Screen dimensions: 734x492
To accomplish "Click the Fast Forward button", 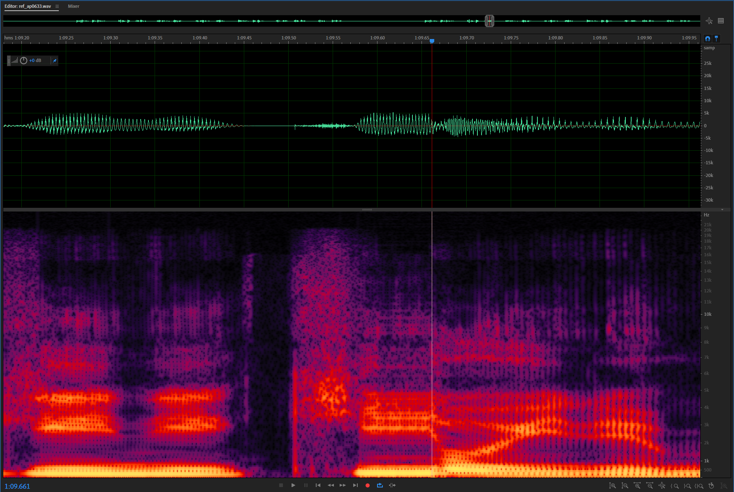I will click(x=343, y=485).
